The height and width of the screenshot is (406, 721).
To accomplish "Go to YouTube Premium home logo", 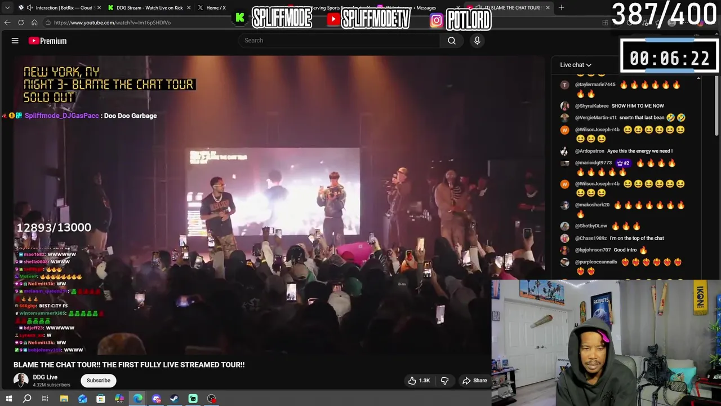I will point(48,41).
